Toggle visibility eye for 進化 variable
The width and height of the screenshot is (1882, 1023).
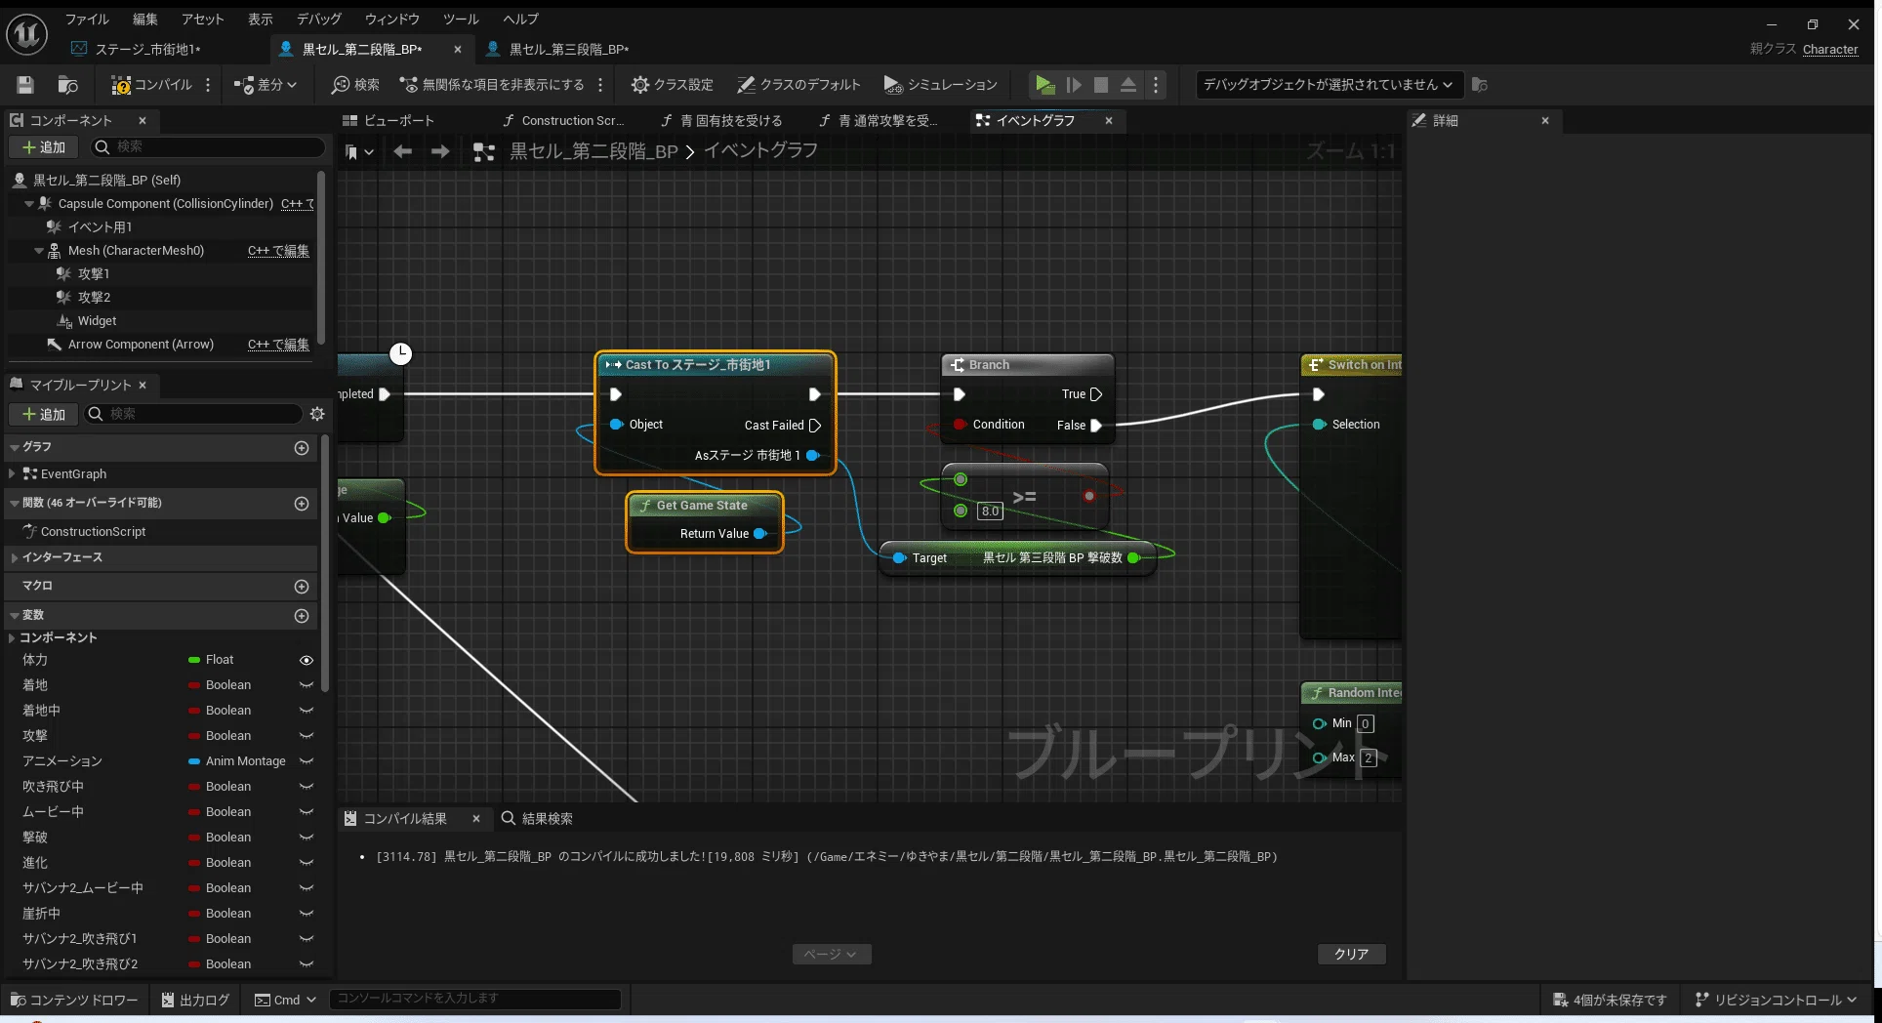(x=307, y=863)
